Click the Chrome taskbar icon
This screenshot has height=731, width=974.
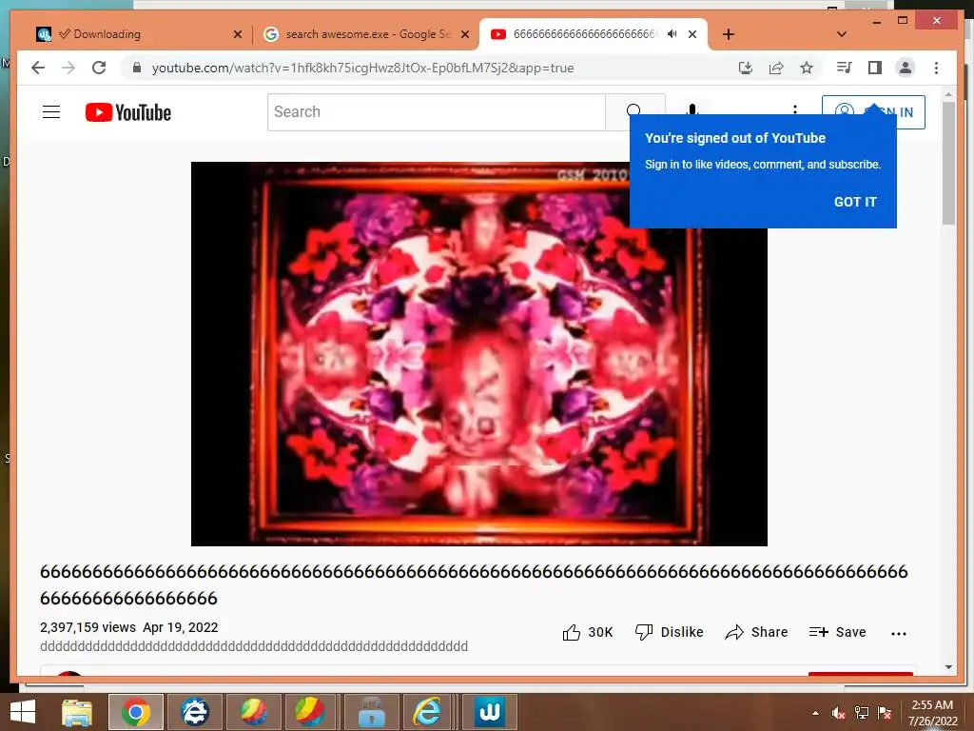coord(135,712)
